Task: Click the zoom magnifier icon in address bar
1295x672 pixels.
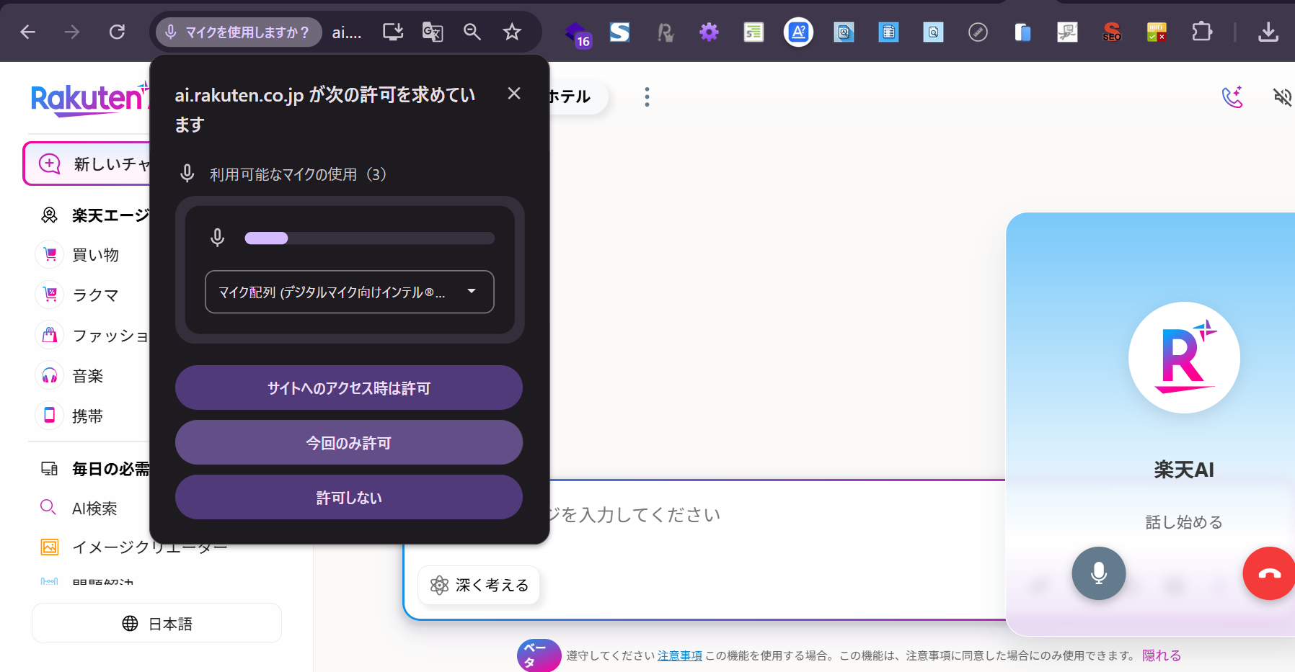Action: tap(472, 32)
